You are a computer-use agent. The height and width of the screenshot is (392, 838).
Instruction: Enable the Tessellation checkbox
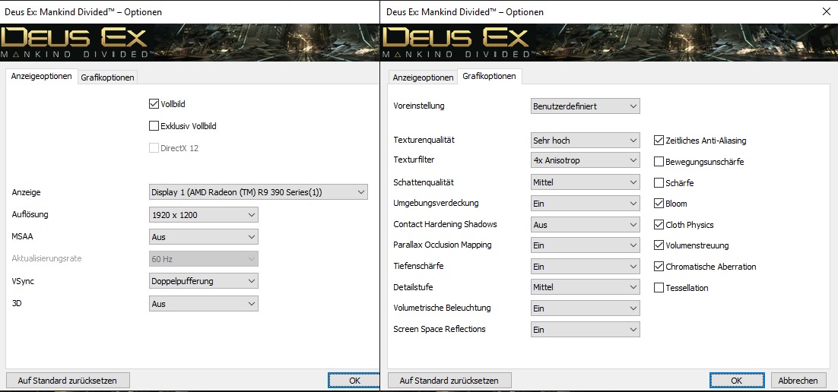coord(659,287)
